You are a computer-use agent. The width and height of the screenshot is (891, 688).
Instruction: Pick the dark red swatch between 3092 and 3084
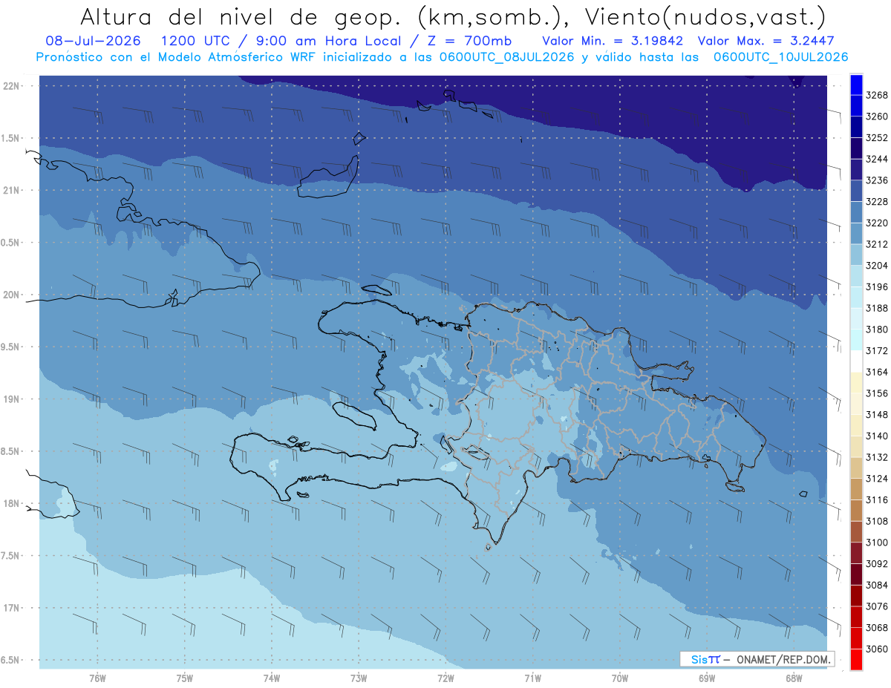click(856, 574)
